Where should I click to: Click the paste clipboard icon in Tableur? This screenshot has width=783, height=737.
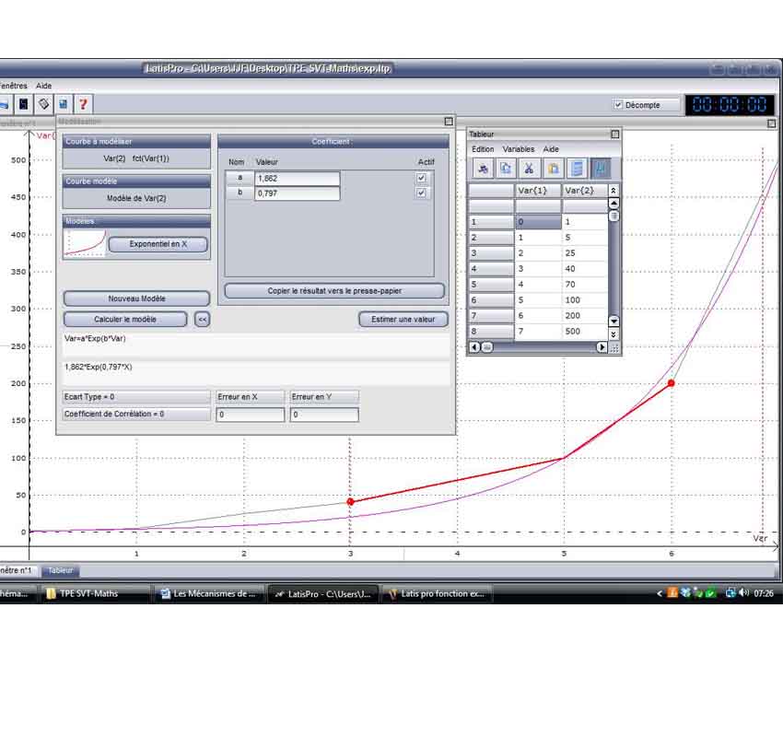553,168
